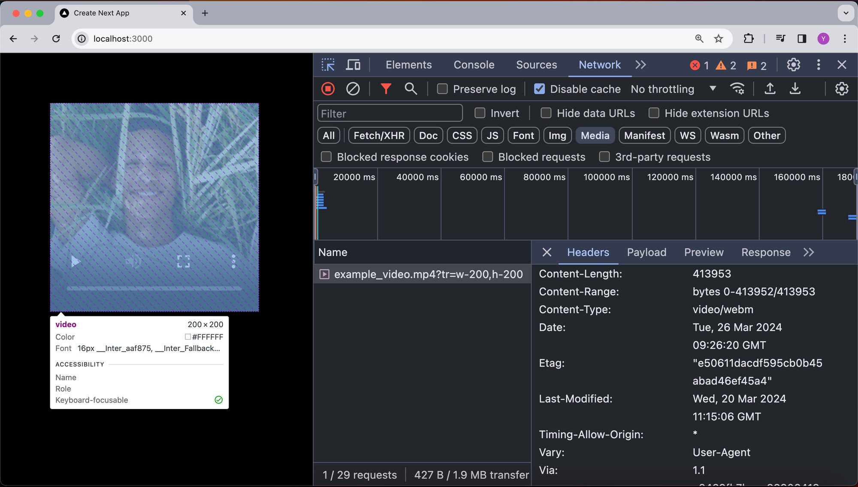The height and width of the screenshot is (487, 858).
Task: Toggle Disable cache checkbox
Action: pyautogui.click(x=538, y=89)
